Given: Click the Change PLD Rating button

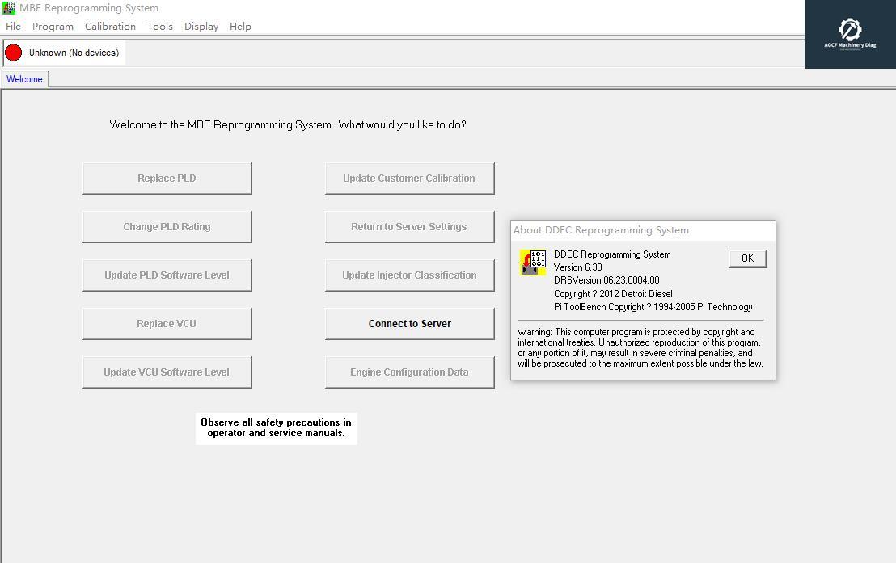Looking at the screenshot, I should click(x=167, y=226).
